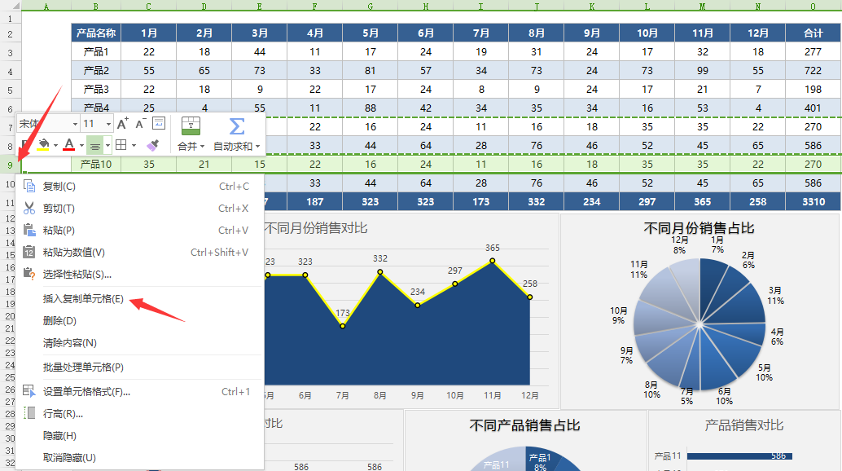Screen dimensions: 842x471
Task: Click the 3月 11% pie label
Action: 775,295
